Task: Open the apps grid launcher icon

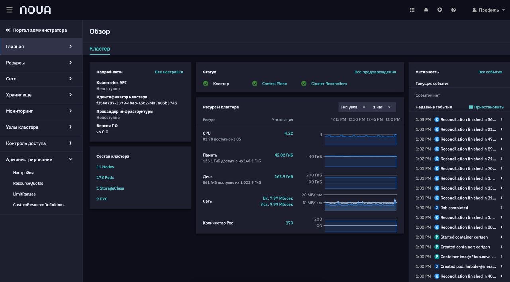Action: (412, 10)
